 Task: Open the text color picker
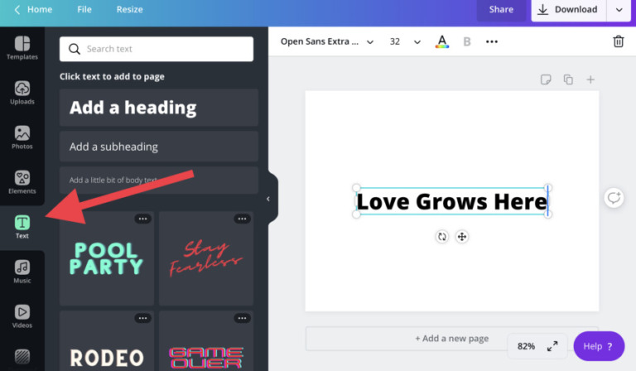[442, 41]
